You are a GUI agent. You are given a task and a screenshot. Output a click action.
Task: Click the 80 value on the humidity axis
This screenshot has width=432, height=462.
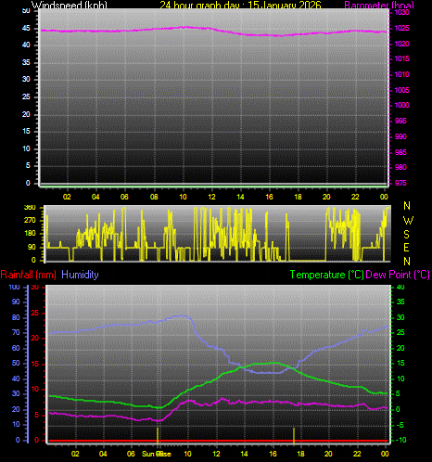(16, 317)
